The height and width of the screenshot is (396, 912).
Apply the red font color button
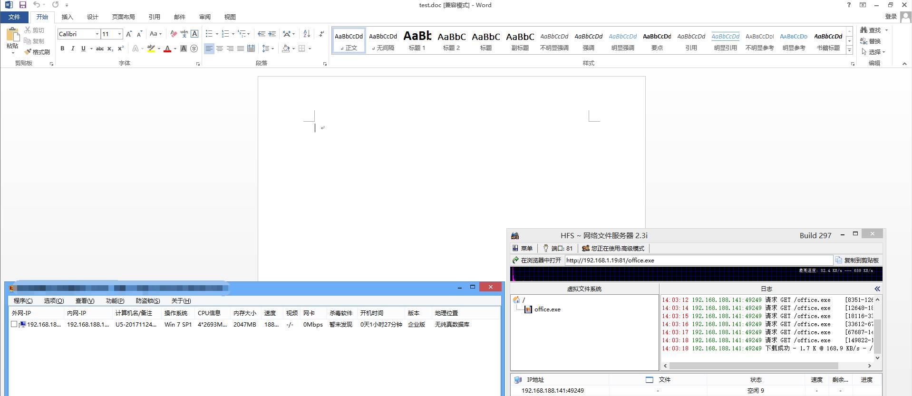coord(167,48)
